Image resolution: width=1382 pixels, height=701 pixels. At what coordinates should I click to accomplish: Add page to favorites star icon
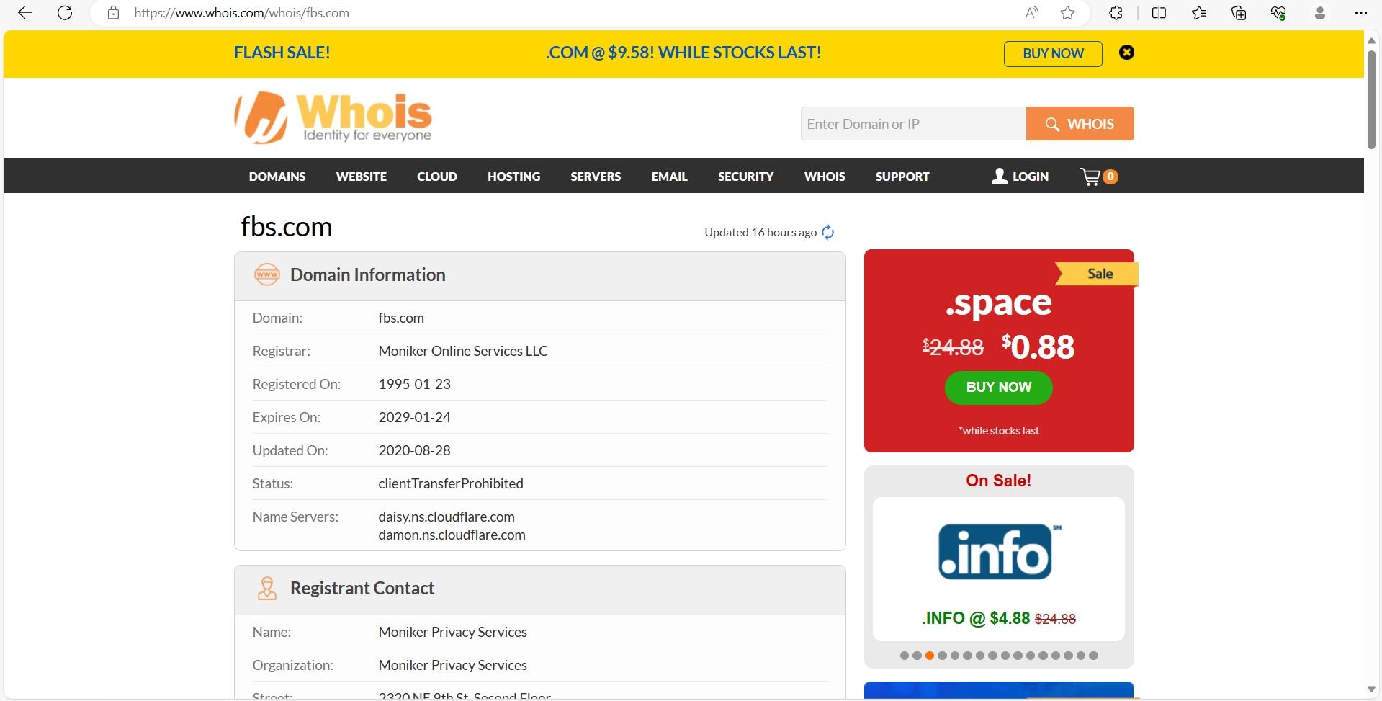tap(1068, 13)
